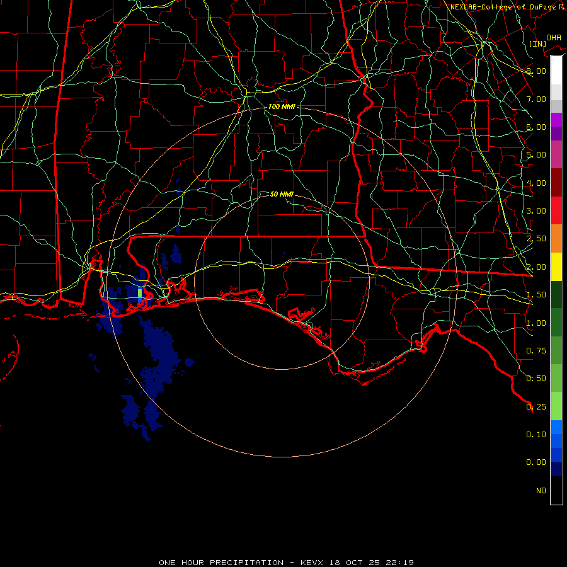Click the 3.00 legend value
Viewport: 567px width, 567px height.
click(x=536, y=211)
